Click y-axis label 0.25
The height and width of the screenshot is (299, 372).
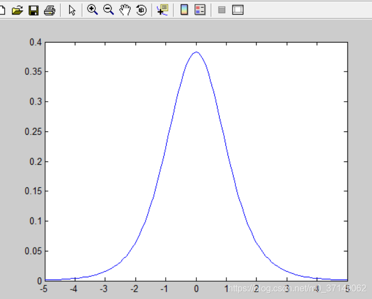click(x=33, y=131)
